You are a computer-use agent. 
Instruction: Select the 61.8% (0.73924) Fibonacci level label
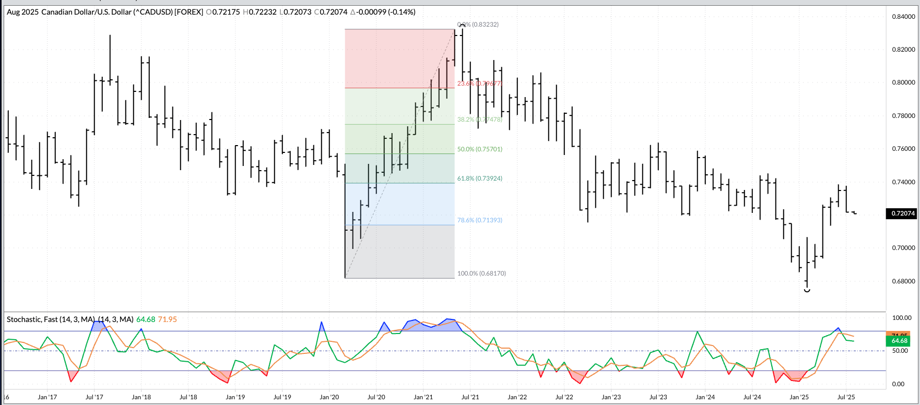click(479, 178)
